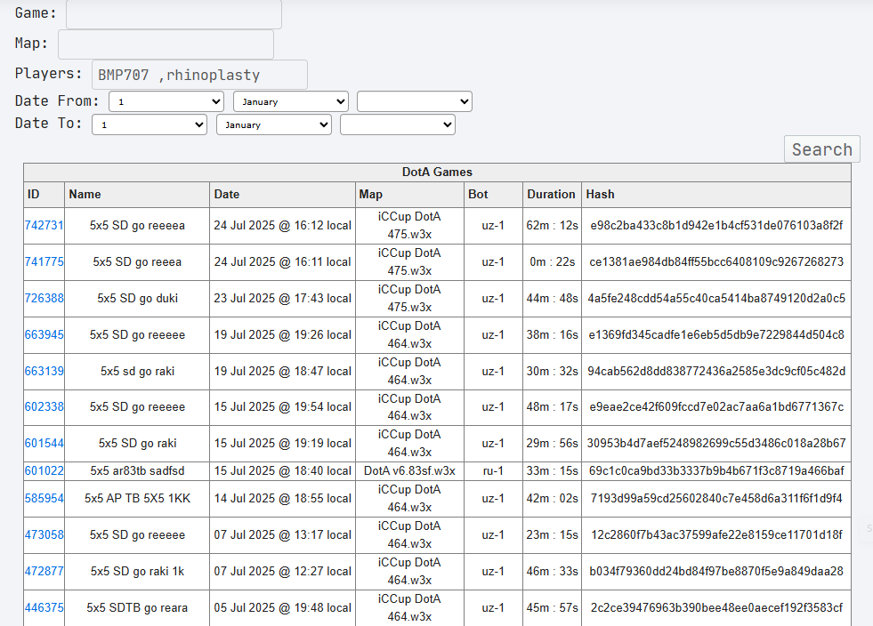Click hash starting with 4a5fe248cd

click(716, 298)
